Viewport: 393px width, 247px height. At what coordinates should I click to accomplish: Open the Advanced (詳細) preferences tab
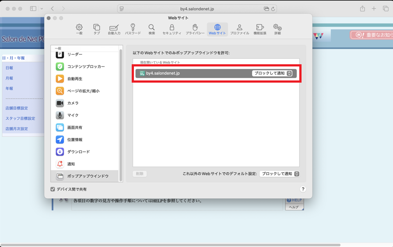[x=277, y=29]
